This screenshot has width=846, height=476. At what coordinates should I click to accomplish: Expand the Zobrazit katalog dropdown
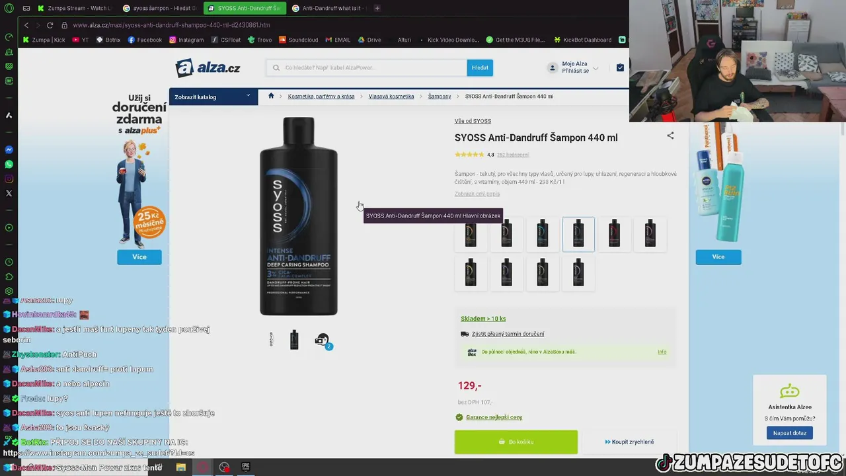pos(213,97)
